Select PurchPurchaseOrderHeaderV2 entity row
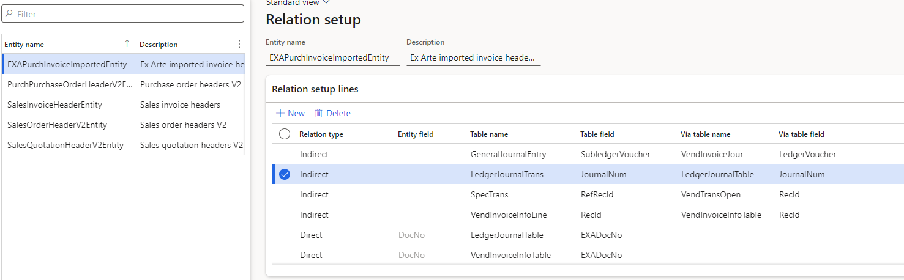 click(70, 84)
